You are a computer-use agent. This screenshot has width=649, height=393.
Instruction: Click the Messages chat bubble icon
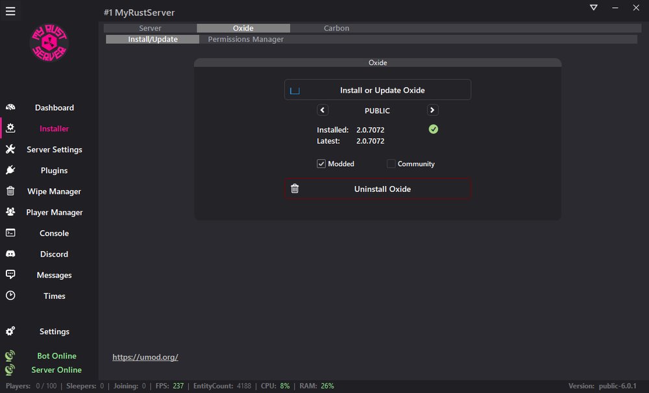pyautogui.click(x=10, y=274)
